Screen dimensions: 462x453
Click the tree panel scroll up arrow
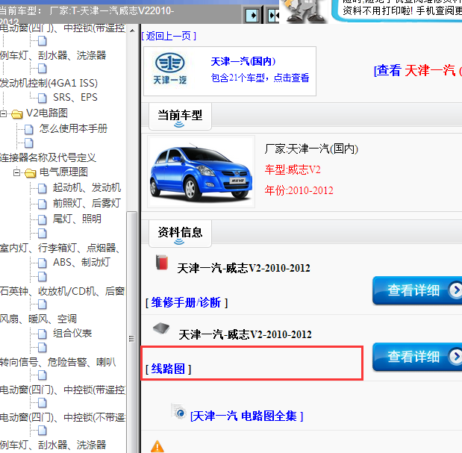click(x=132, y=31)
